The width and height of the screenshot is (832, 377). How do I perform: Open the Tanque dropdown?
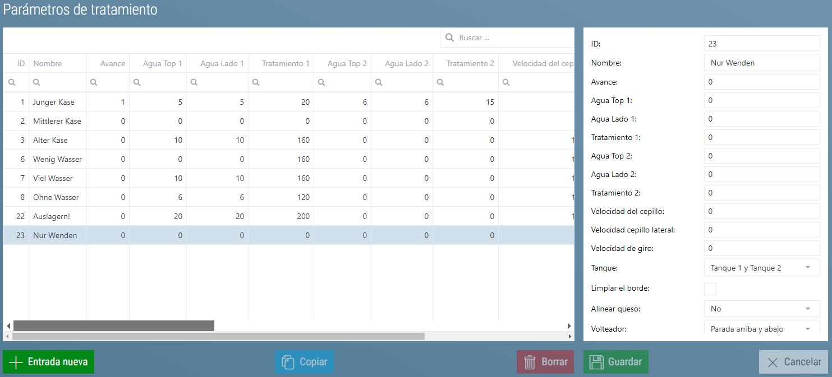761,268
